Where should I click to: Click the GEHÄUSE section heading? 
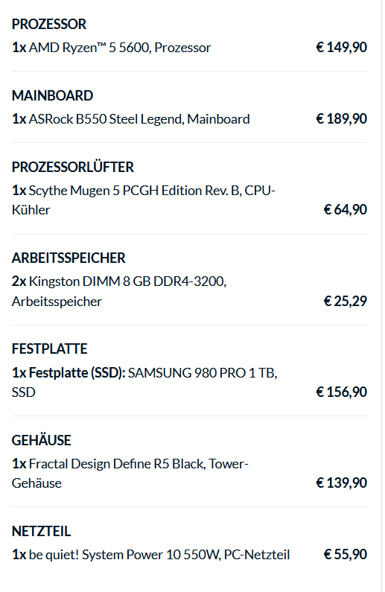point(42,440)
